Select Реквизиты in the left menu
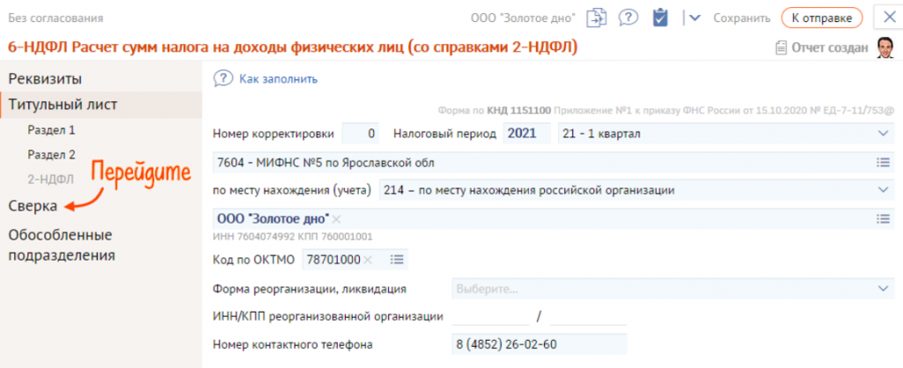Screen dimensions: 903x368 click(x=45, y=78)
